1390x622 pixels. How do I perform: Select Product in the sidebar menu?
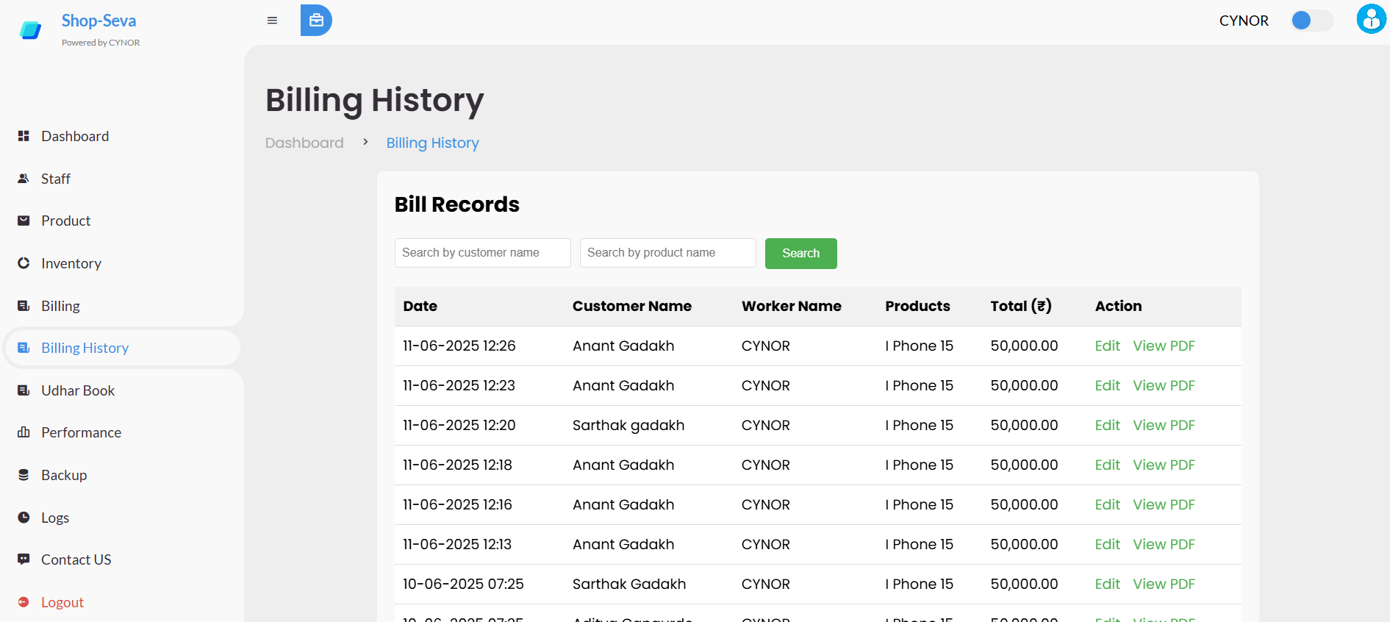coord(65,221)
